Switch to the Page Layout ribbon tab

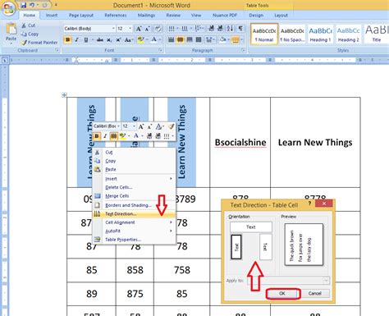[x=81, y=16]
